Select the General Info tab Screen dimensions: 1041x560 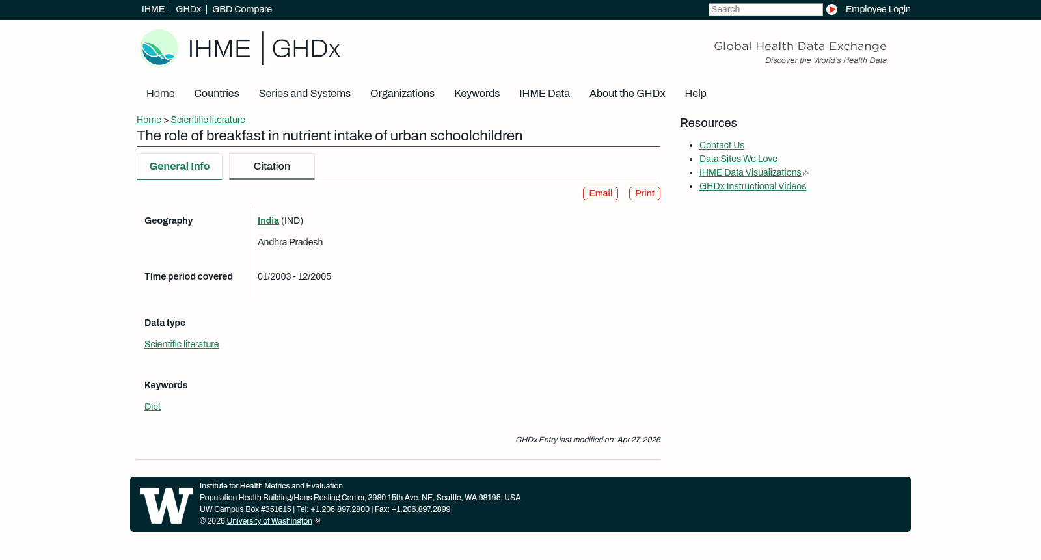(x=180, y=167)
